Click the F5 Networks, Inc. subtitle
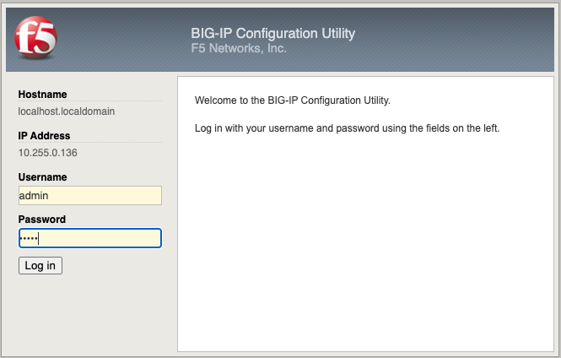 [239, 48]
